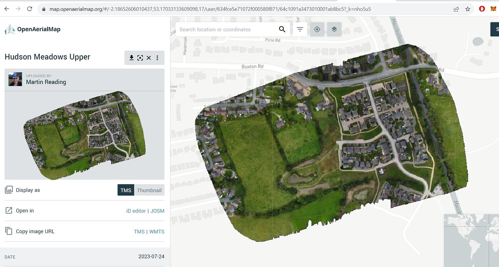Image resolution: width=499 pixels, height=267 pixels.
Task: Click the location search input field
Action: (x=224, y=29)
